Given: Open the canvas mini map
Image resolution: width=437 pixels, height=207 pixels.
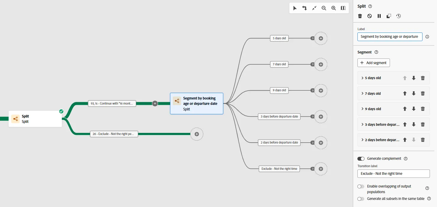Looking at the screenshot, I should 343,8.
